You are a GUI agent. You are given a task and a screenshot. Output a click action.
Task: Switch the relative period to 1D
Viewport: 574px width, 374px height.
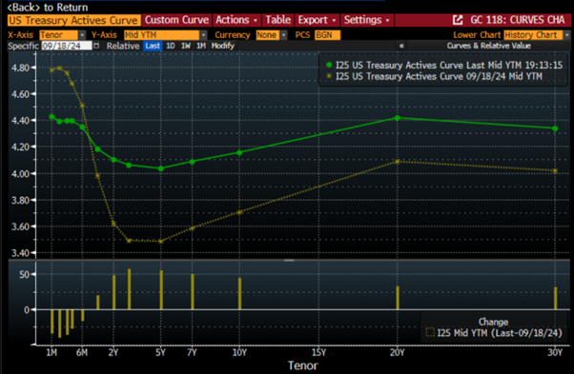pos(171,46)
